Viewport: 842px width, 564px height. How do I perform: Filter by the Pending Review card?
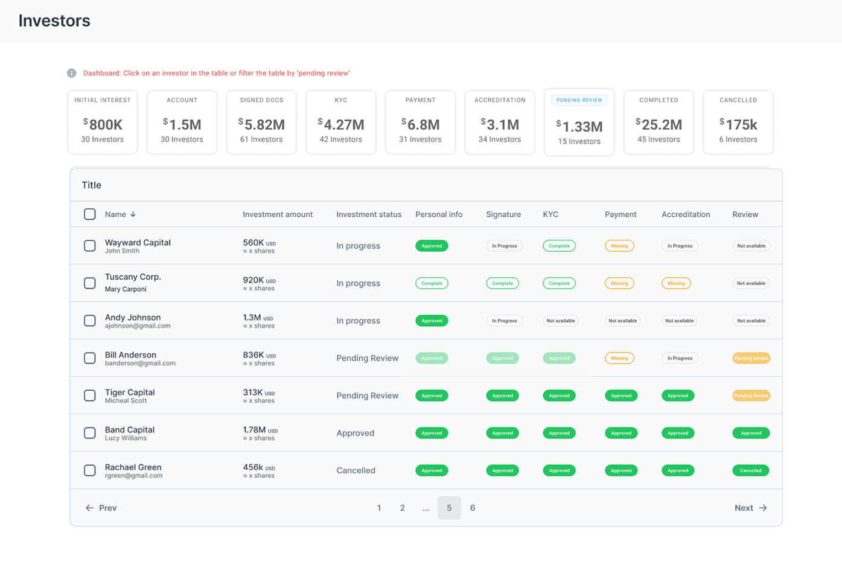point(579,123)
